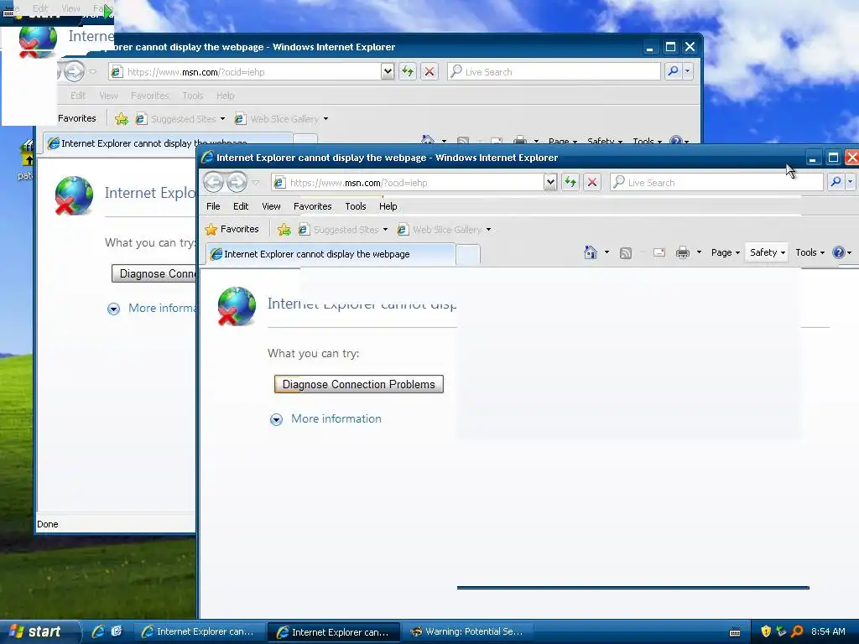Open Edit menu in front IE window

pos(241,206)
